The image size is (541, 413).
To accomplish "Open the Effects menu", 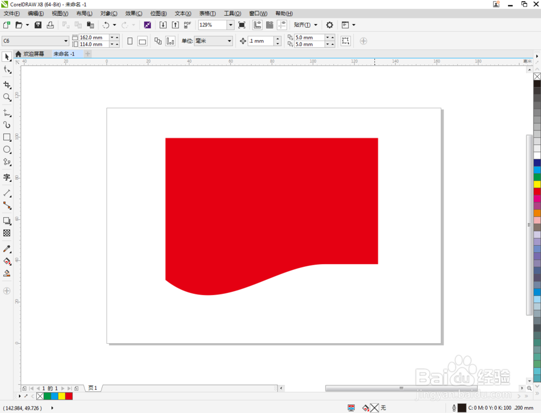I will tap(134, 14).
